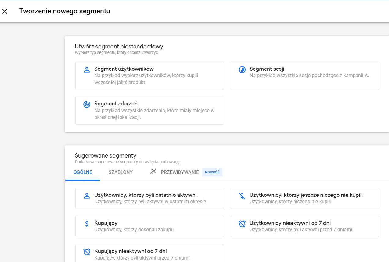The image size is (389, 262).
Task: Click the NOWOŚĆ badge
Action: 212,172
